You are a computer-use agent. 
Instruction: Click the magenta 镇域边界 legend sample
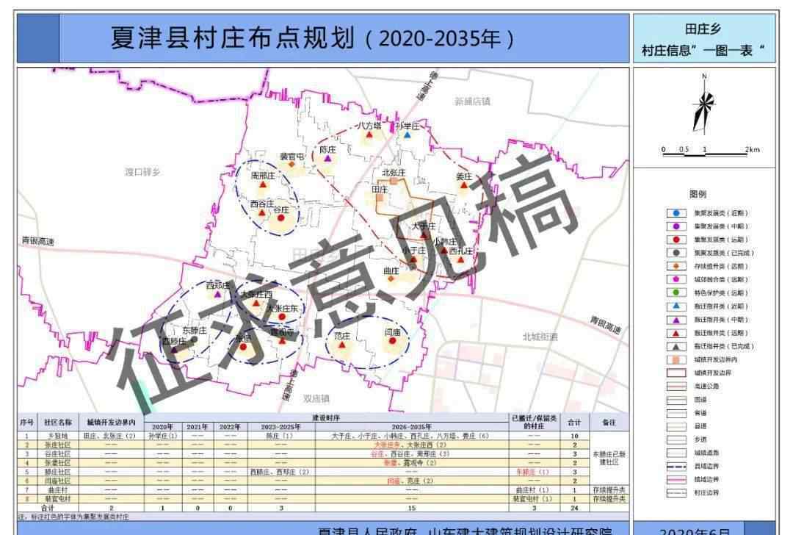pos(676,479)
